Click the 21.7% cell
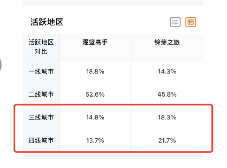The height and width of the screenshot is (168, 227). (168, 140)
